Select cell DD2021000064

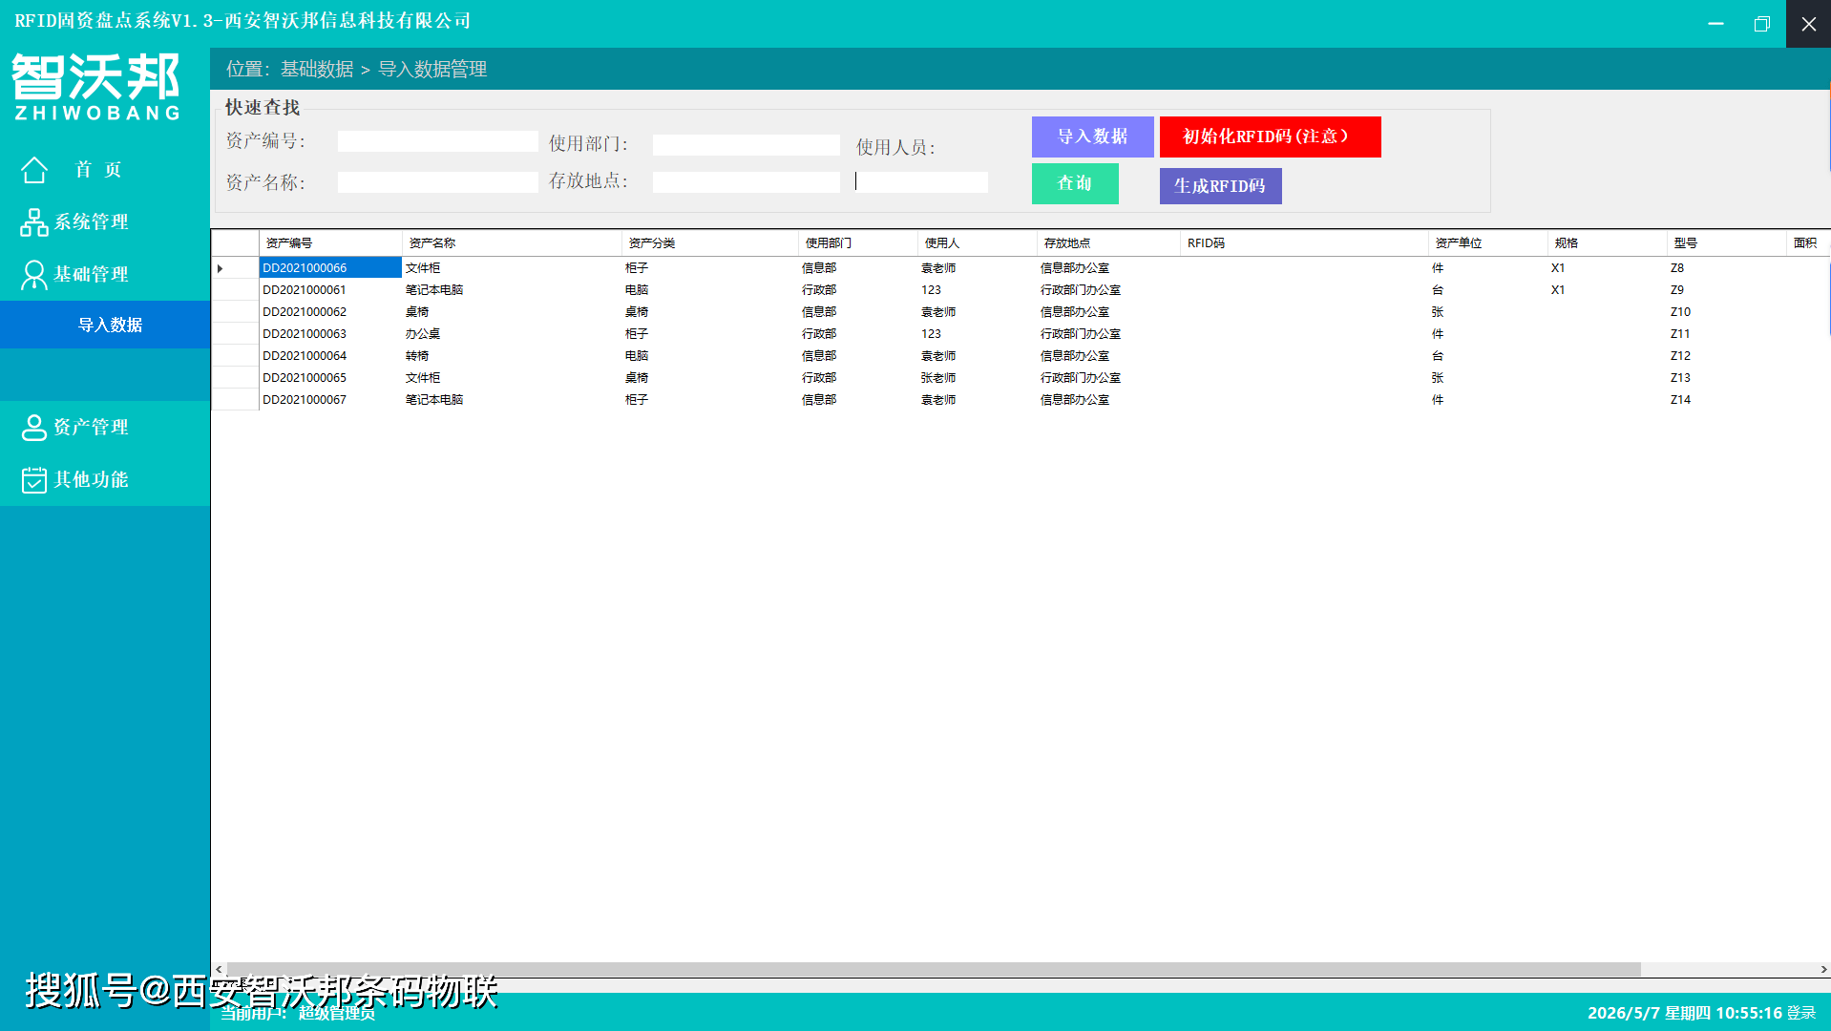tap(330, 356)
